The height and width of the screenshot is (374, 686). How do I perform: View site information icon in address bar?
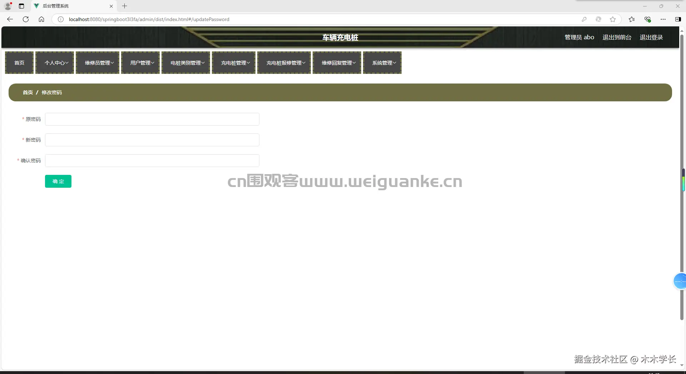(61, 19)
